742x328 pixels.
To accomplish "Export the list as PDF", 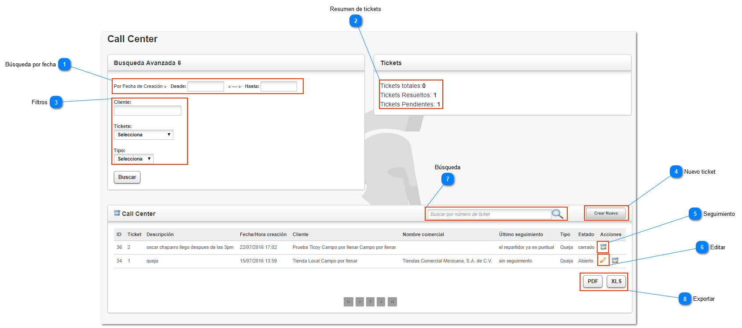I will [x=593, y=281].
